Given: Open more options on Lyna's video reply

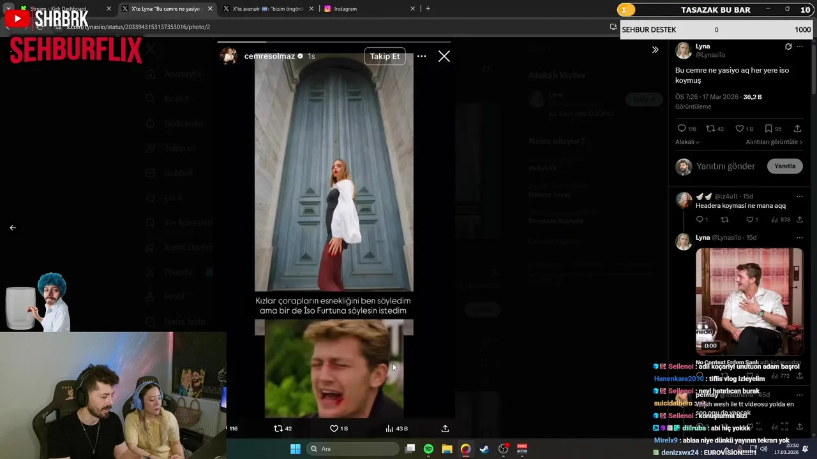Looking at the screenshot, I should [x=800, y=238].
